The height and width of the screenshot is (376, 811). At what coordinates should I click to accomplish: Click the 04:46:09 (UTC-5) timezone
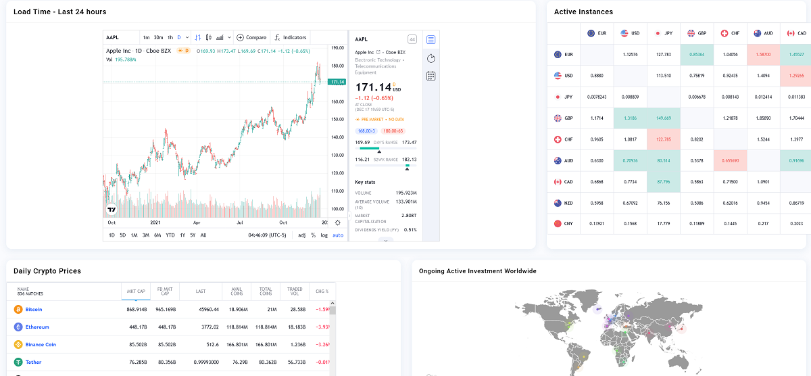[268, 235]
